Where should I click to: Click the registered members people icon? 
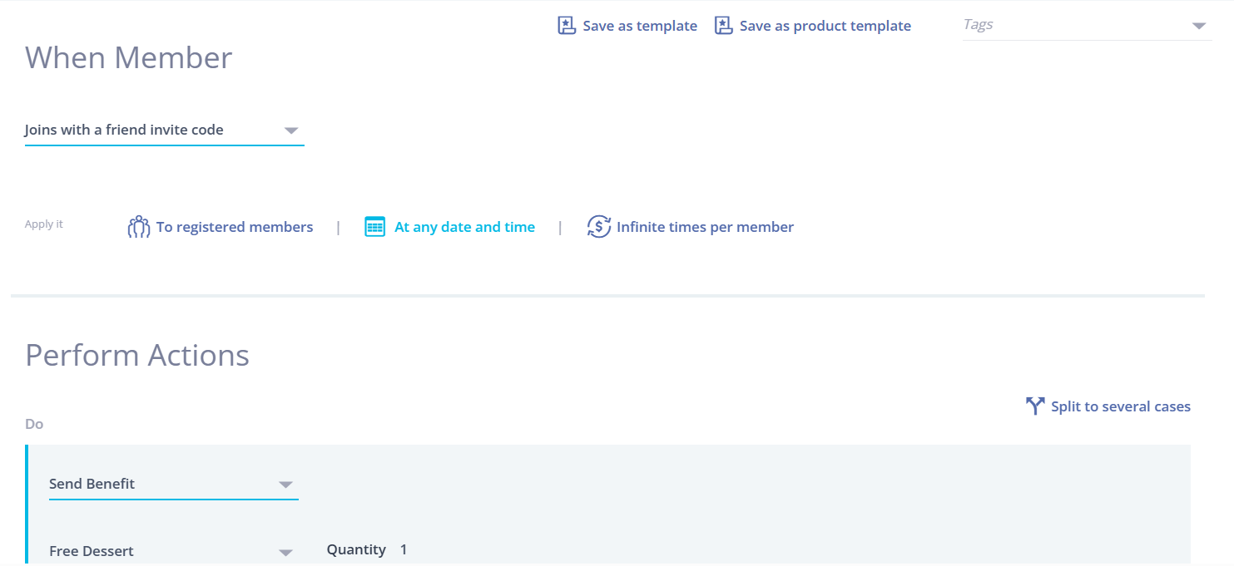[x=138, y=227]
